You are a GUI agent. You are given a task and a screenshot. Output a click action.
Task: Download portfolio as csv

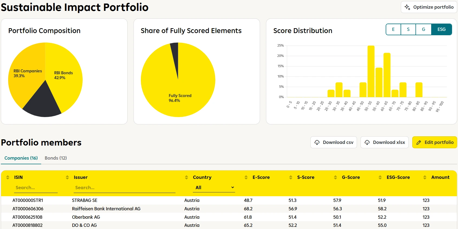click(333, 142)
